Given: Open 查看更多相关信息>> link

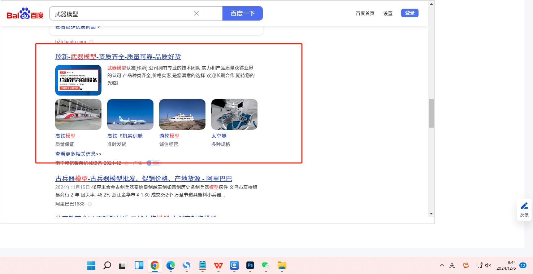Looking at the screenshot, I should (x=78, y=154).
